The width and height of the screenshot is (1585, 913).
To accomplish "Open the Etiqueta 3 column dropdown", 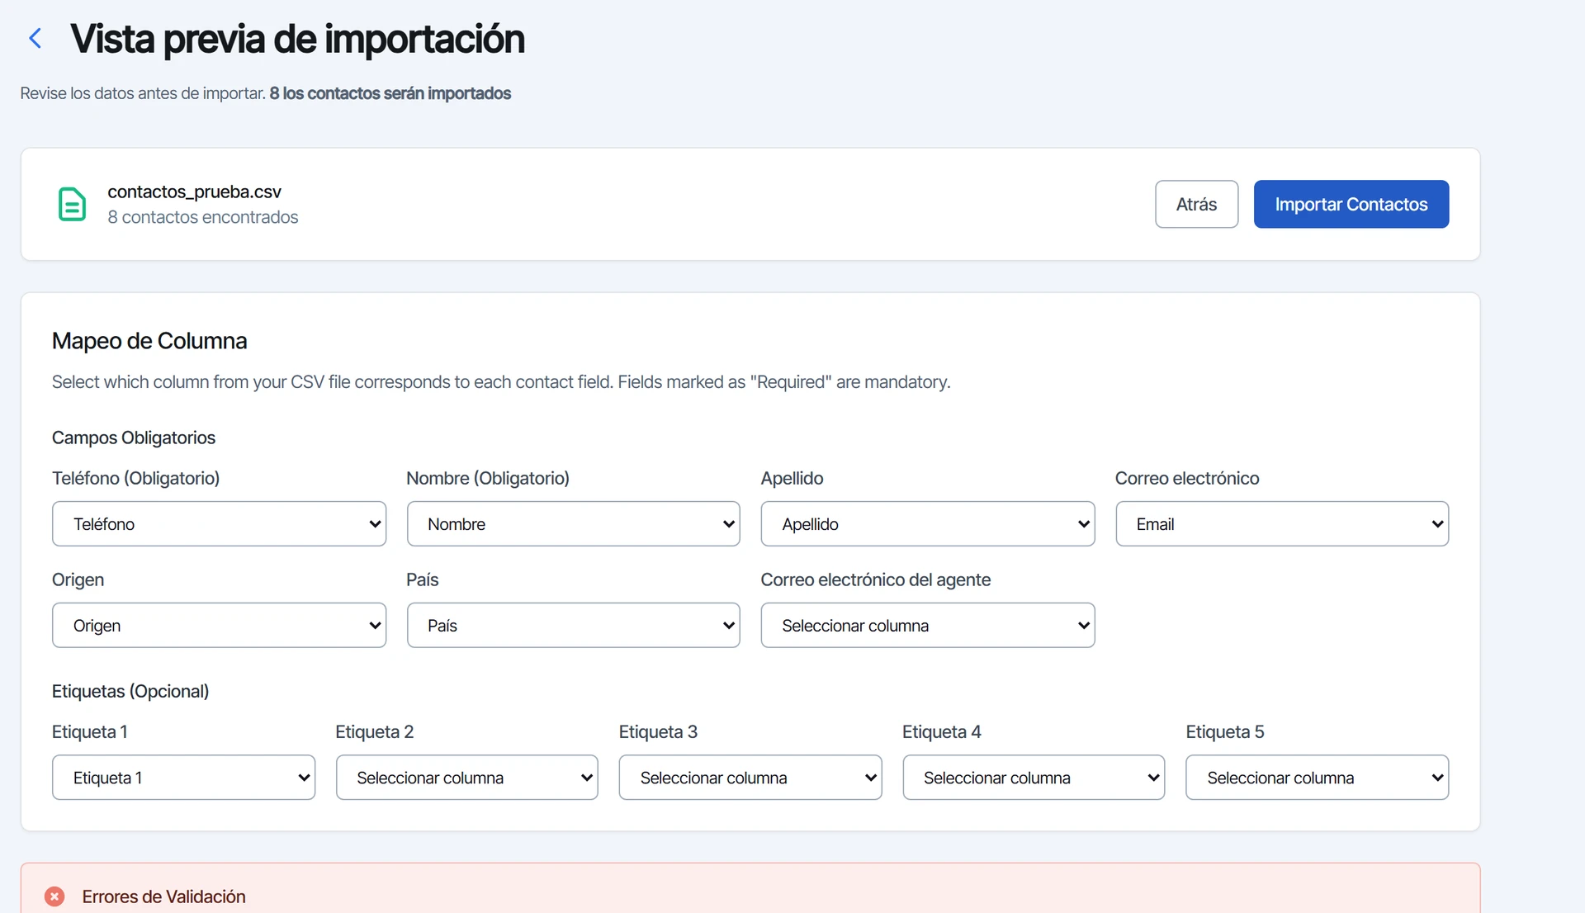I will click(750, 777).
